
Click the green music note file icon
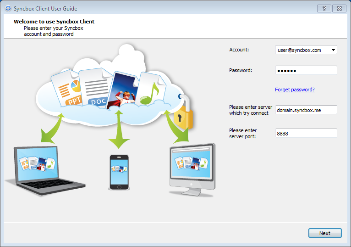tap(151, 89)
